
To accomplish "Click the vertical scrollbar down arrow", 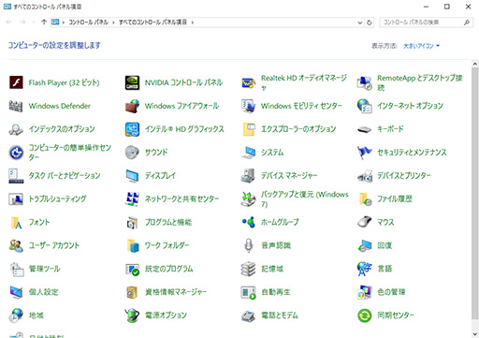I will point(475,334).
